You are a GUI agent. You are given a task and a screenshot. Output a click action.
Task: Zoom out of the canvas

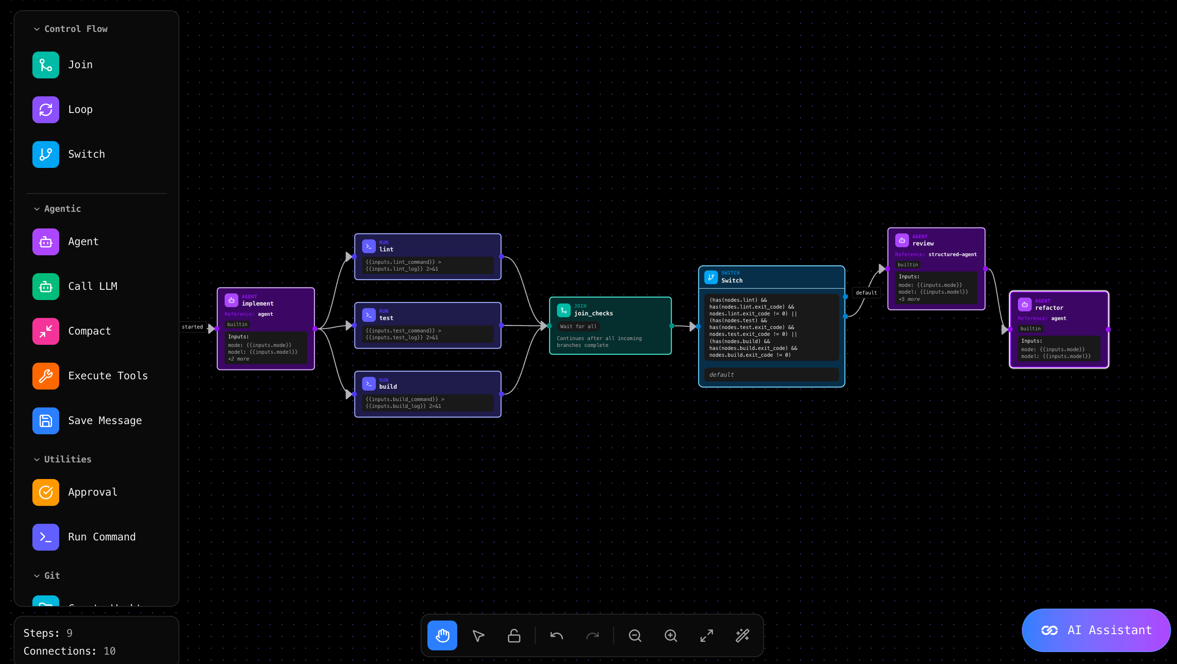[x=635, y=636]
